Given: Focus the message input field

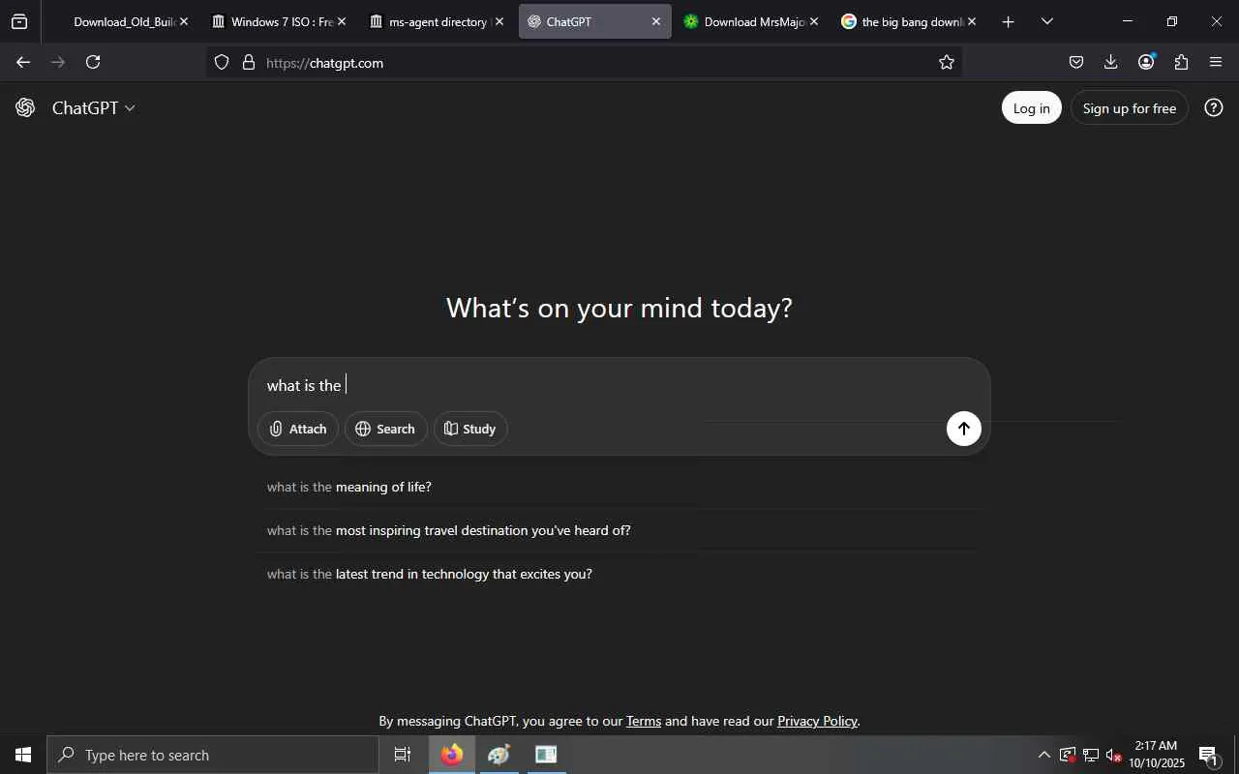Looking at the screenshot, I should click(619, 385).
